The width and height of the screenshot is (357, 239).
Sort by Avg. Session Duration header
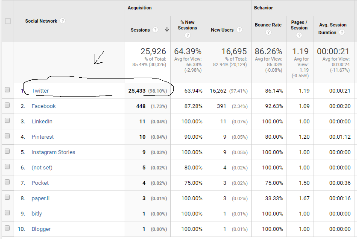click(x=332, y=29)
